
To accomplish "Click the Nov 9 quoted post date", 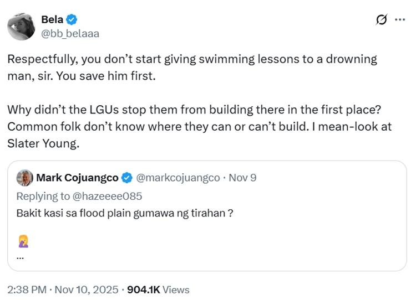I will [244, 178].
